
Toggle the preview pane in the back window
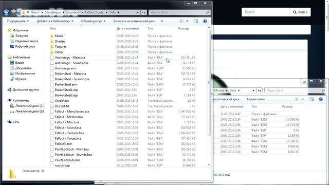[312, 99]
